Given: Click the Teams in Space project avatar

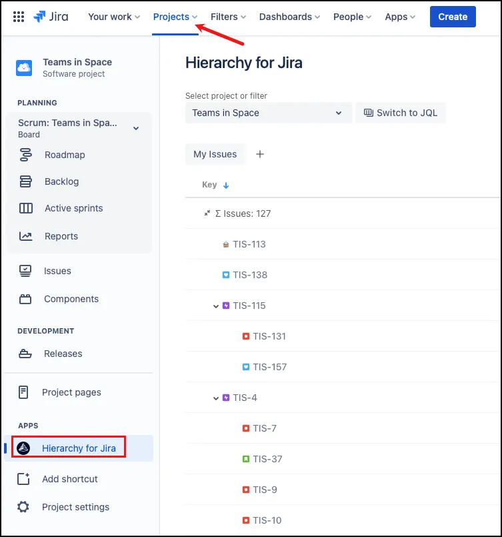Looking at the screenshot, I should [x=24, y=68].
